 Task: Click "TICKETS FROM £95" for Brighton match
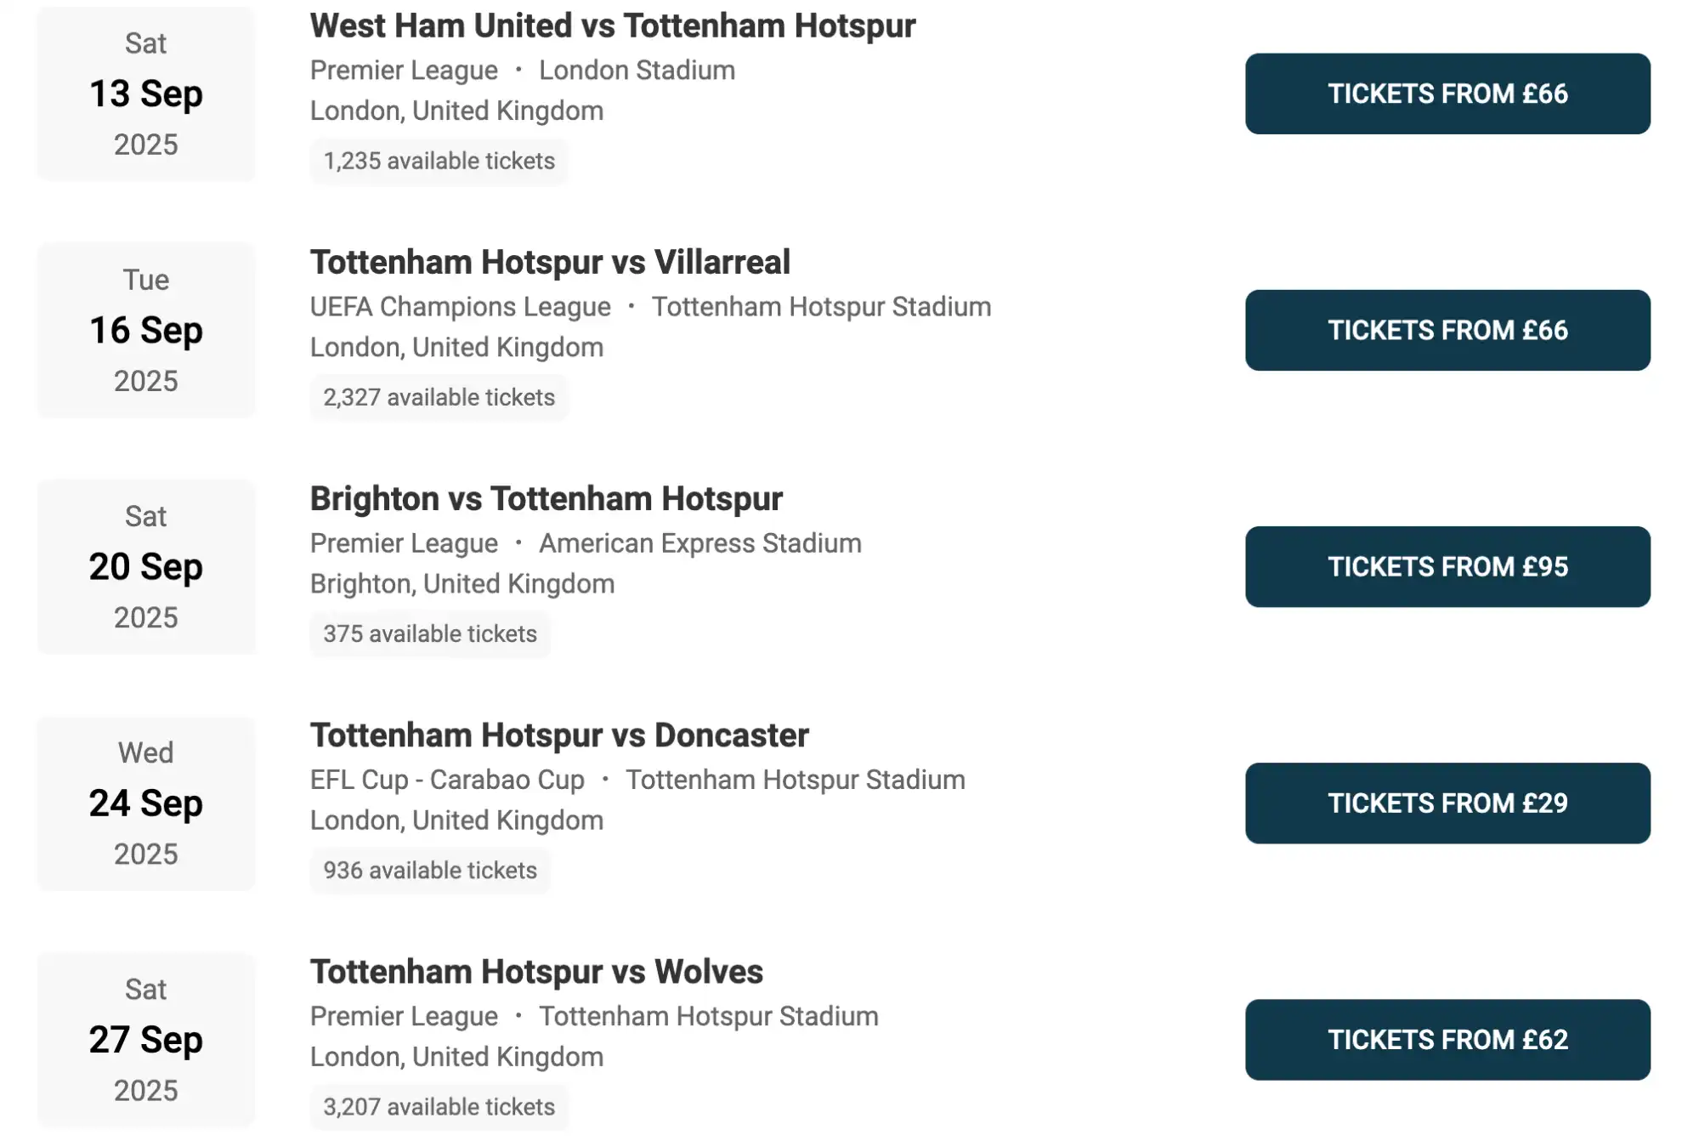click(x=1447, y=566)
